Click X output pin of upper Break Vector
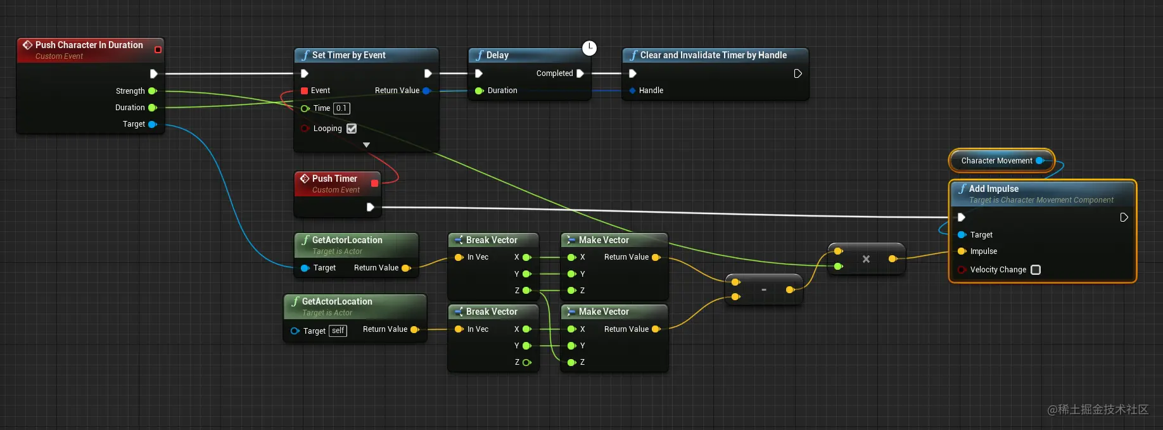 tap(526, 257)
